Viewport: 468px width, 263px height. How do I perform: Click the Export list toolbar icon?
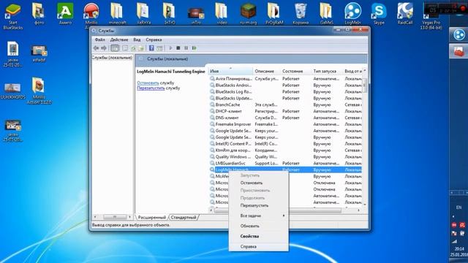141,48
